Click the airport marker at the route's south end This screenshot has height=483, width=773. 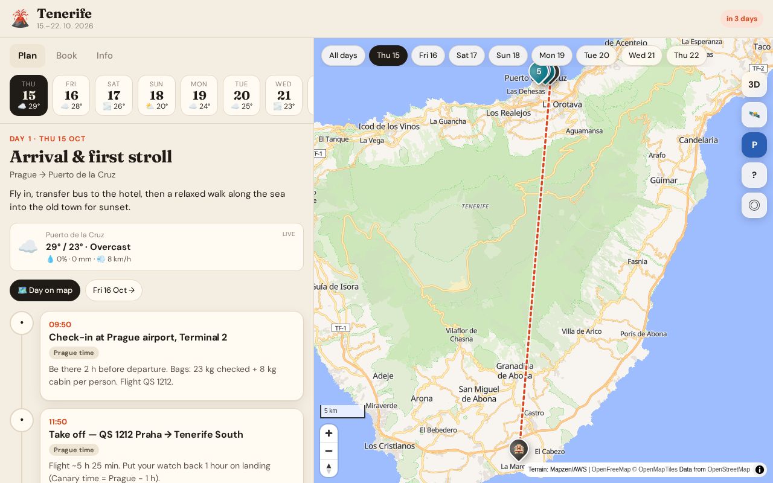(x=518, y=449)
